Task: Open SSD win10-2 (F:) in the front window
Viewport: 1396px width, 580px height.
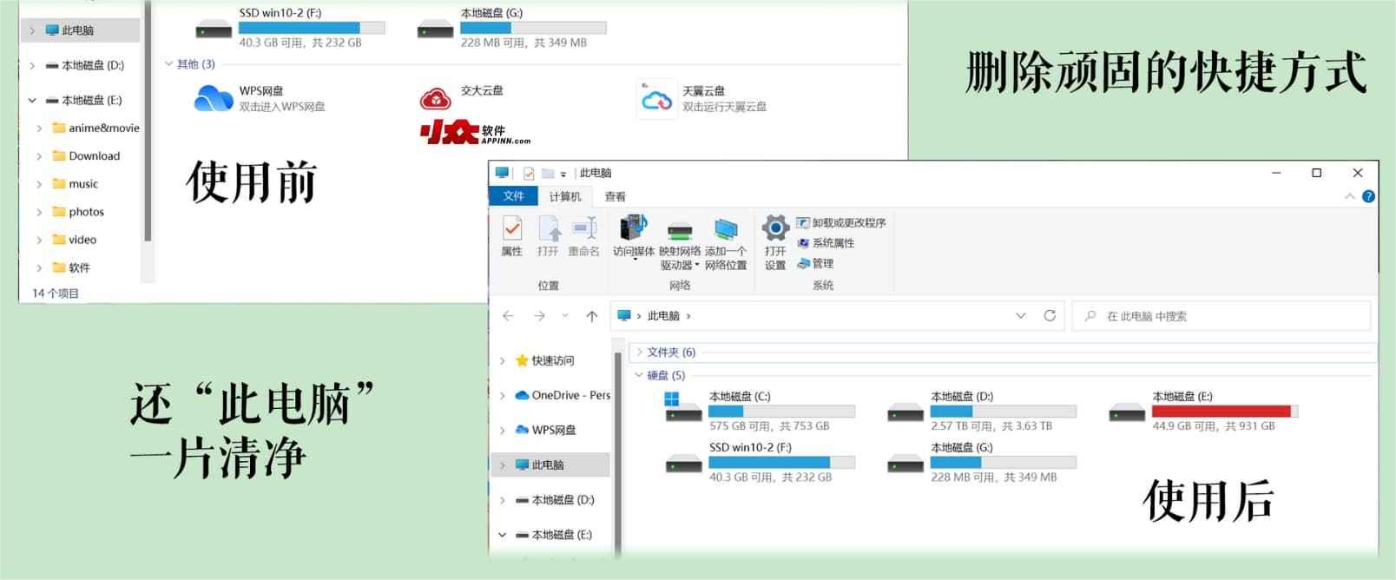Action: 760,462
